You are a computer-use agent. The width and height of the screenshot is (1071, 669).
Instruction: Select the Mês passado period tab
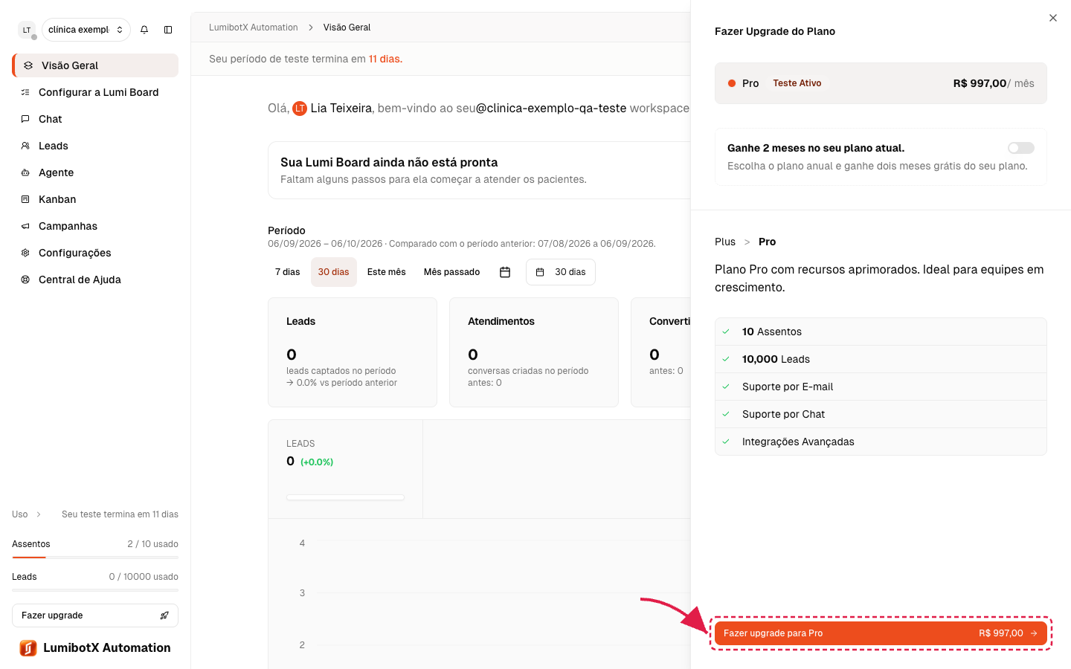point(452,272)
